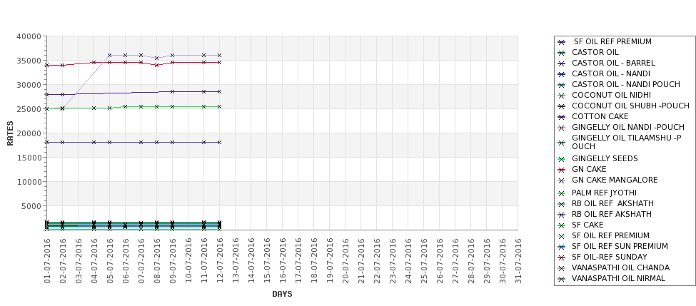The image size is (696, 306).
Task: Click the SF OIL REF SUN PREMIUM marker
Action: click(x=562, y=247)
